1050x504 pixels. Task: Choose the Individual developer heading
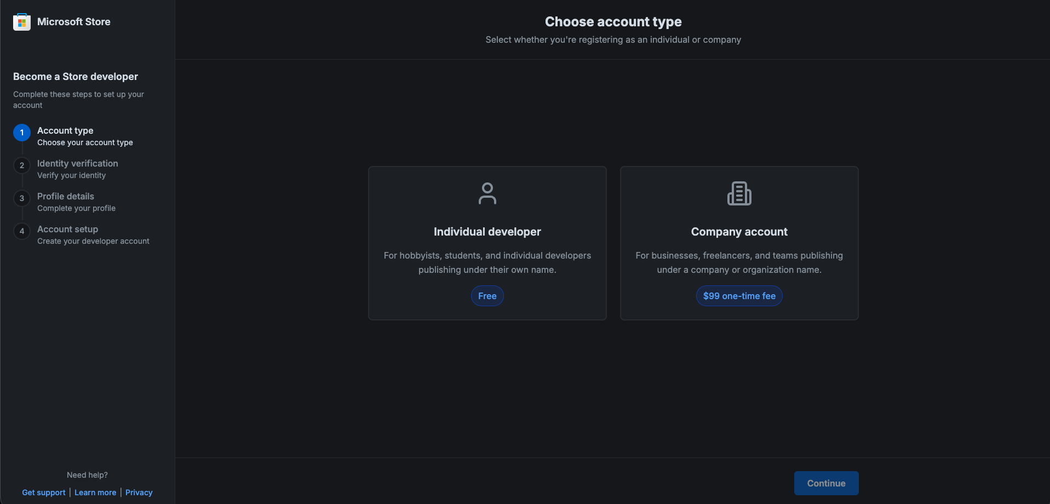coord(487,232)
